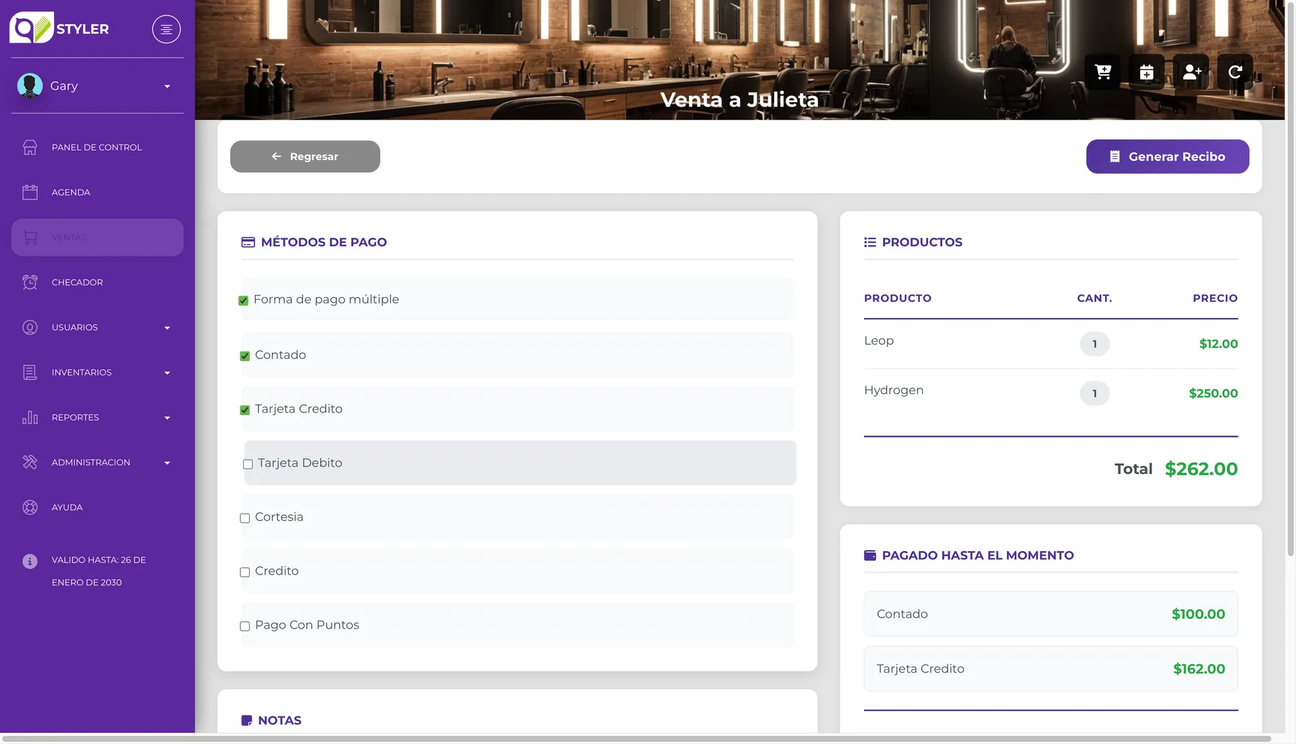
Task: Click the Ventas cart icon in sidebar
Action: [30, 237]
